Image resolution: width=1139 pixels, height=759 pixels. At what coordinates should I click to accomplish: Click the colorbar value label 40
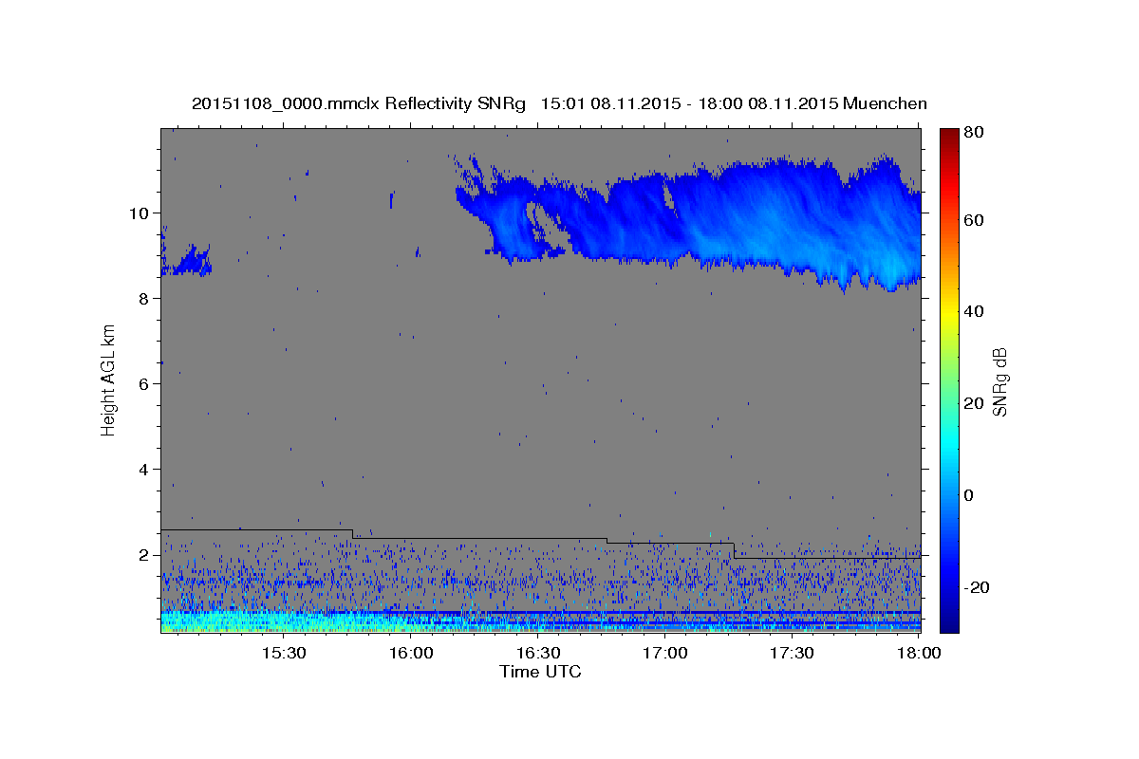pos(974,311)
